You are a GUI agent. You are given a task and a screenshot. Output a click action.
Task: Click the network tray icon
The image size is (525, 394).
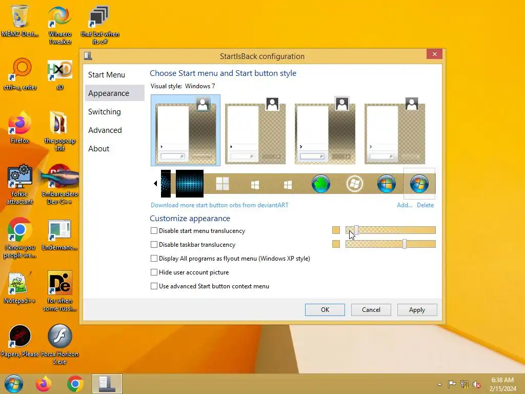[465, 384]
